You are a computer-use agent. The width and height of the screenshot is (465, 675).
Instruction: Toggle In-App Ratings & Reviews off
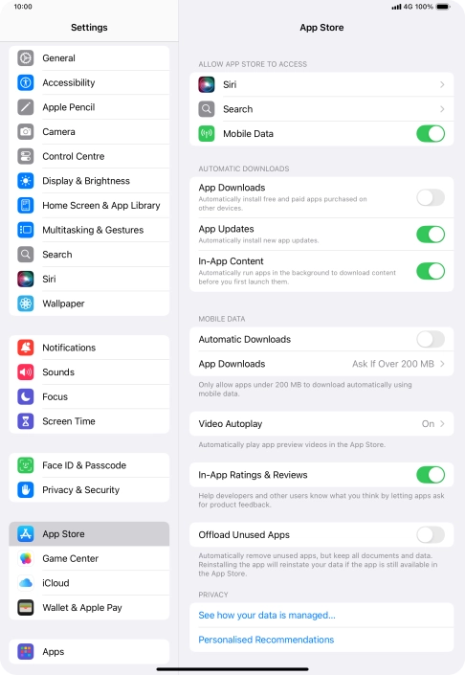pyautogui.click(x=431, y=475)
